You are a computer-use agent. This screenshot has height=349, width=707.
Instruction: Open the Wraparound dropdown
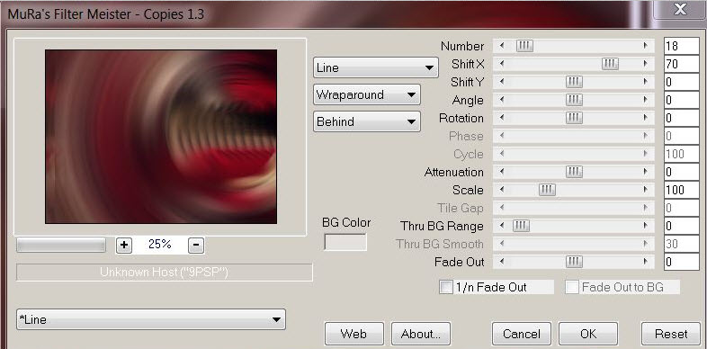tap(367, 94)
